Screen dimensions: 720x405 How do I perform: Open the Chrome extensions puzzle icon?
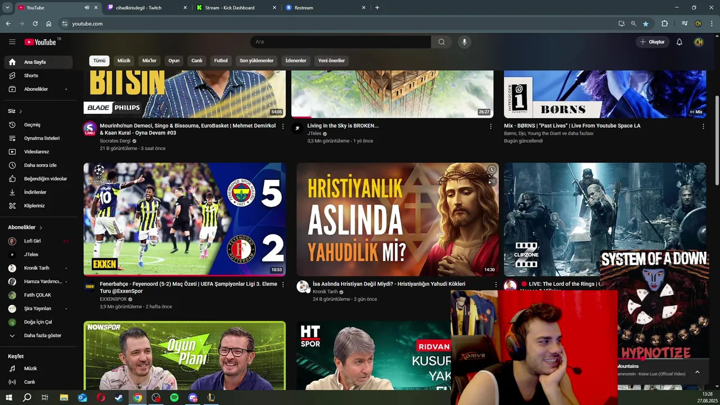pyautogui.click(x=665, y=24)
